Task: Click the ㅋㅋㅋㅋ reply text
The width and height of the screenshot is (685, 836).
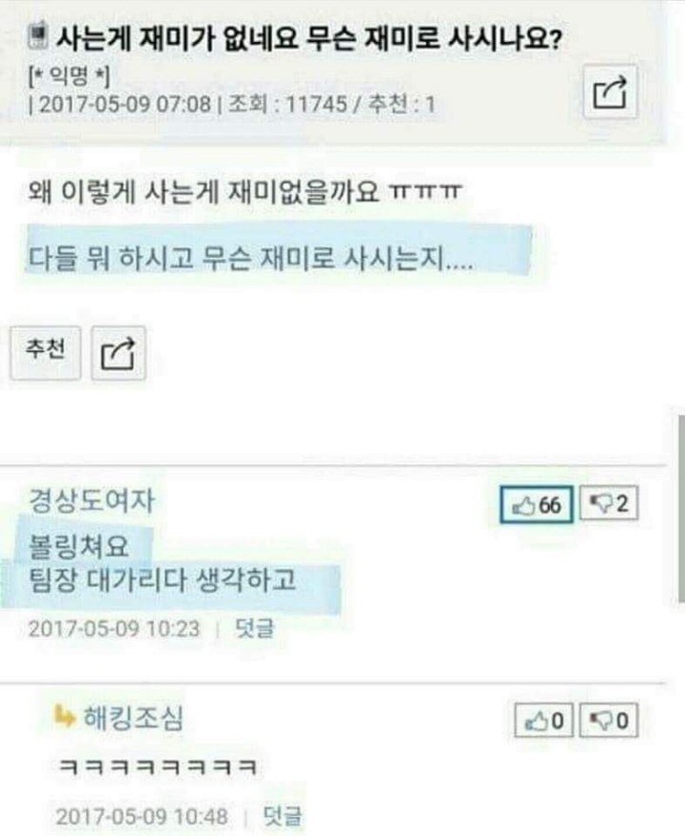Action: (158, 767)
